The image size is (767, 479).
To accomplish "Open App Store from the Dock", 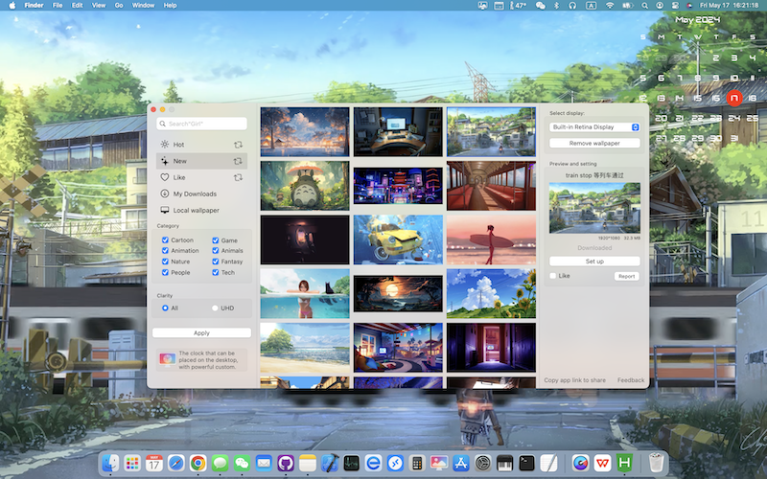I will 461,463.
